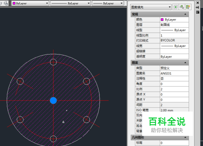The width and height of the screenshot is (203, 146).
Task: Select the blue center grip point
Action: click(53, 101)
